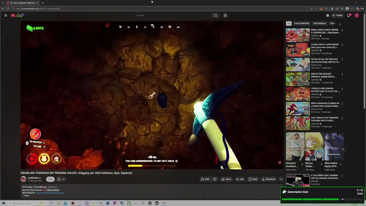
Task: Open Microsoft Edge from the taskbar
Action: (66, 203)
